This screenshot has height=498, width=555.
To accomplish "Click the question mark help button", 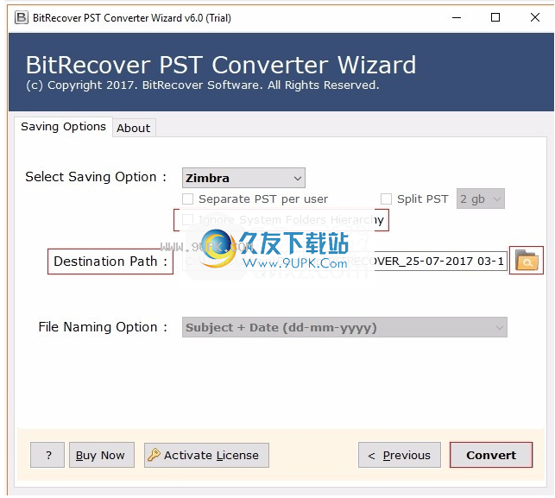I will click(47, 455).
